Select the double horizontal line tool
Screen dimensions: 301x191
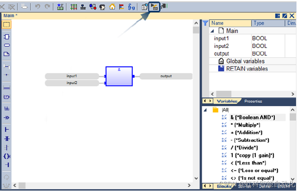point(7,88)
